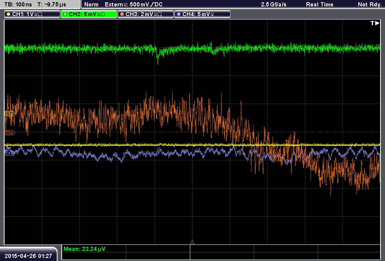Click the trigger position T arrow indicator
This screenshot has height=261, width=385.
click(375, 23)
